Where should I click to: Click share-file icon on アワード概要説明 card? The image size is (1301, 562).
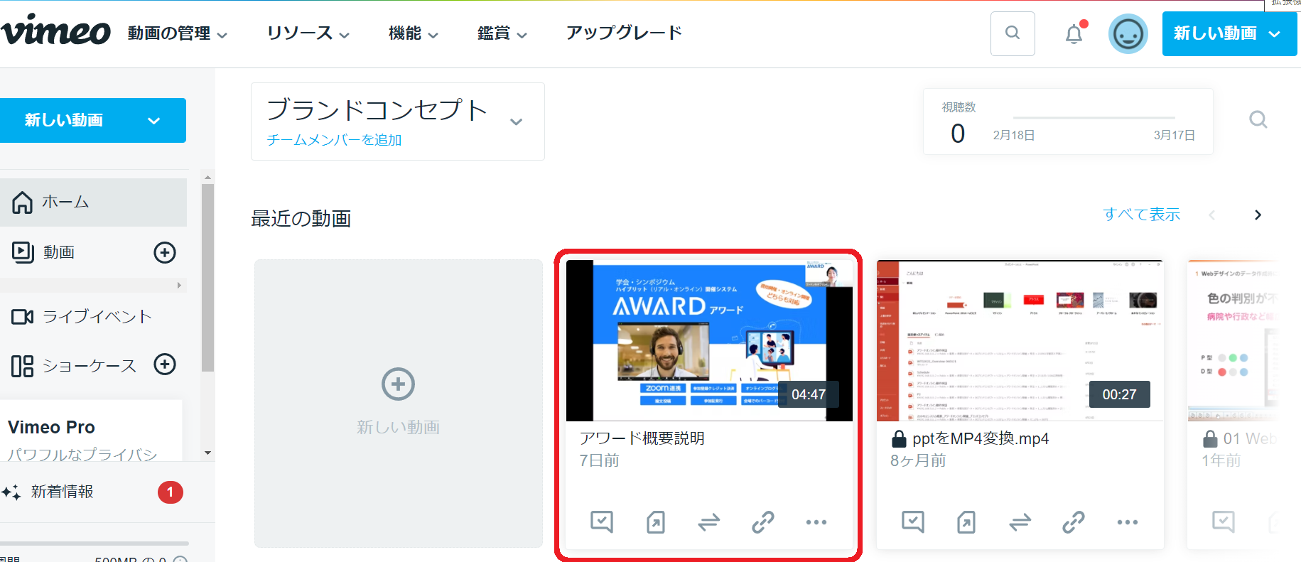point(655,522)
